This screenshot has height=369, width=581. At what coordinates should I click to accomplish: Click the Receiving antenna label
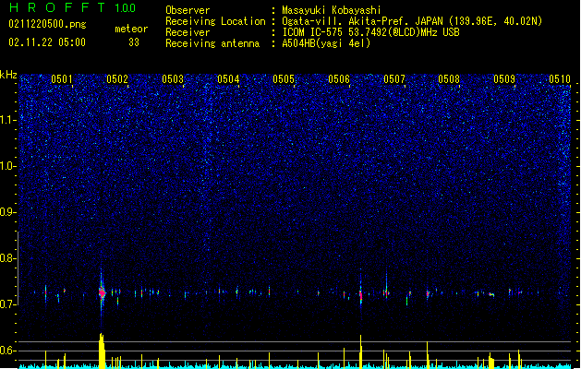(212, 43)
